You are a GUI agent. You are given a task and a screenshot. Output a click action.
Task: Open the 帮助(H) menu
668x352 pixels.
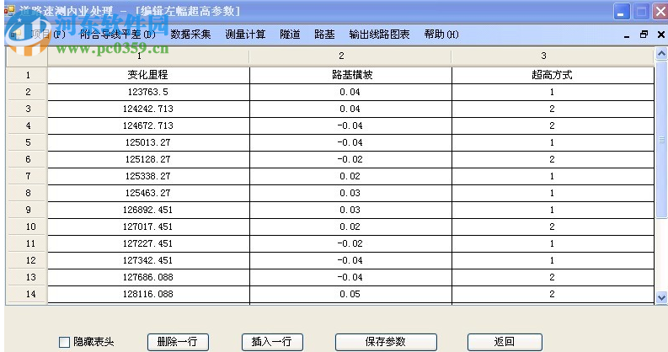441,35
